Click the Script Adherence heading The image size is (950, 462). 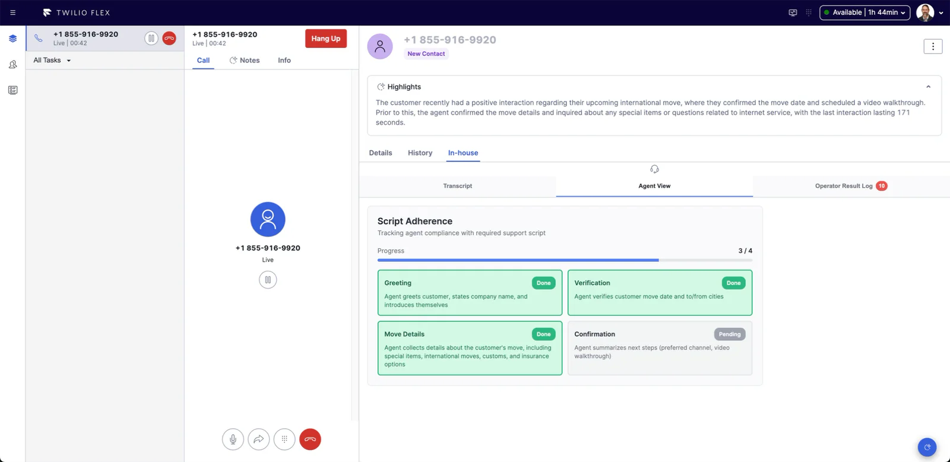415,221
